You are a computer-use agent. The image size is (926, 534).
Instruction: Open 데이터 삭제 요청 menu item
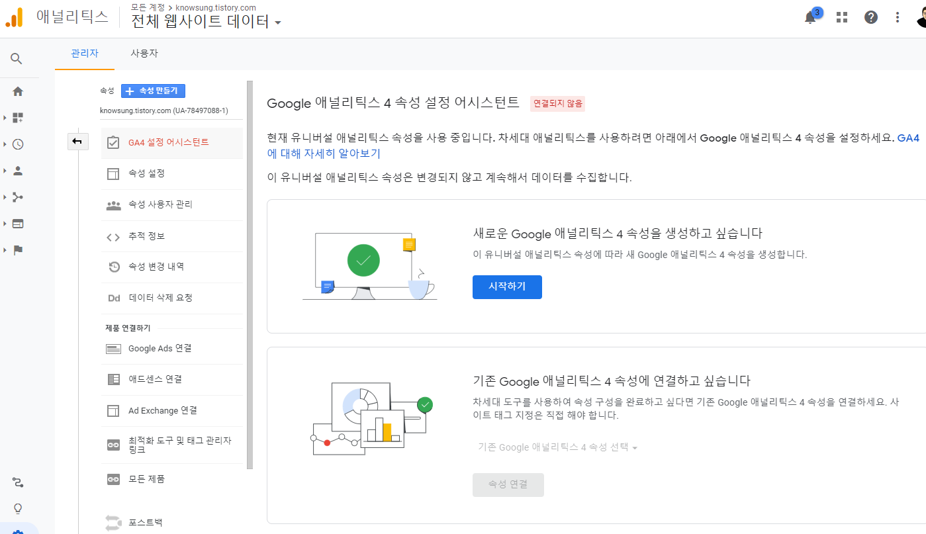pos(172,298)
